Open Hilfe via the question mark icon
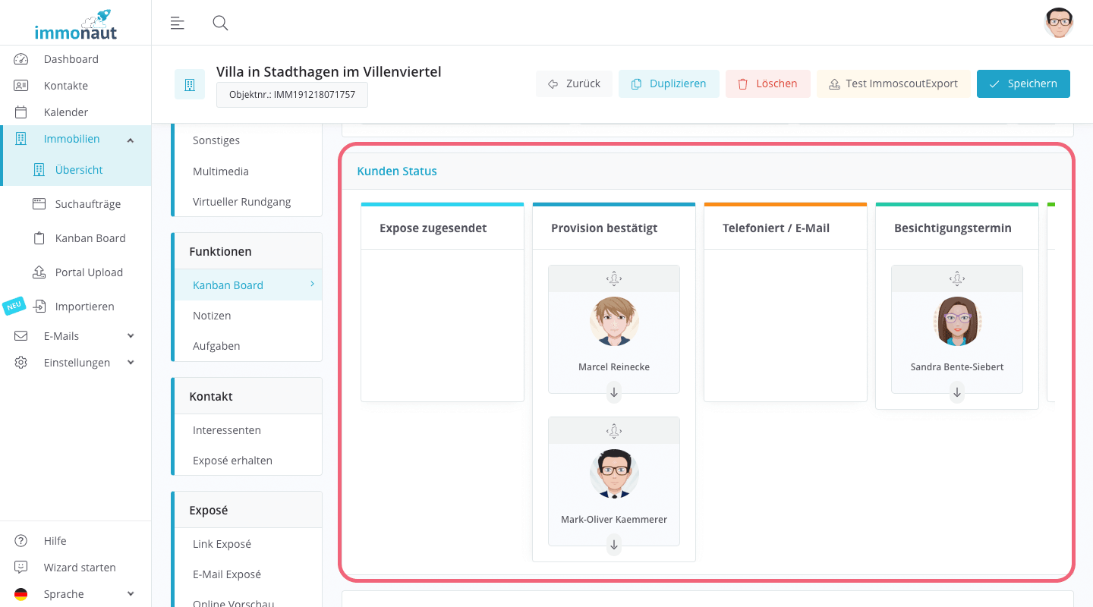1093x607 pixels. [x=20, y=540]
